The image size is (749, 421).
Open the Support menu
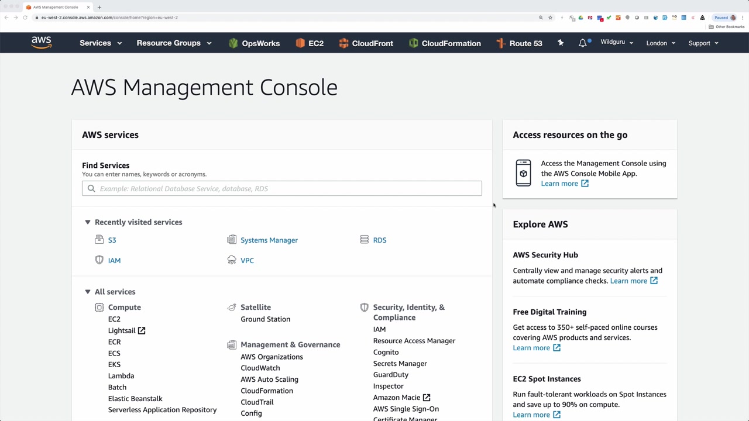click(703, 43)
